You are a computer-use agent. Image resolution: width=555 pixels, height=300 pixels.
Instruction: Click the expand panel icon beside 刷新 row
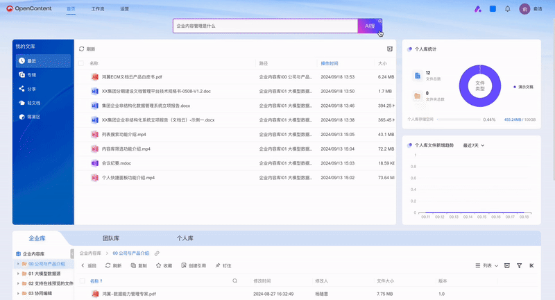click(x=390, y=49)
